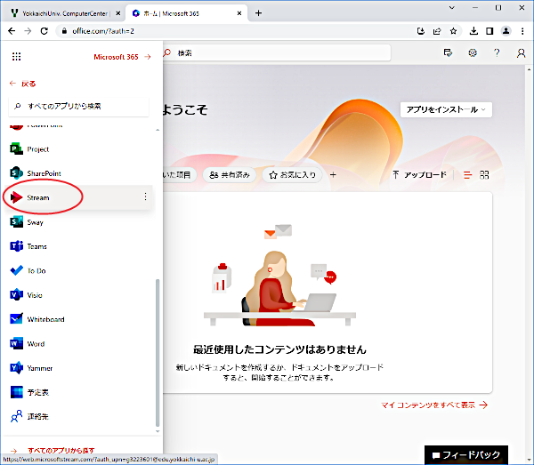Click the app list scrollbar thumb
Image resolution: width=534 pixels, height=465 pixels.
point(158,352)
